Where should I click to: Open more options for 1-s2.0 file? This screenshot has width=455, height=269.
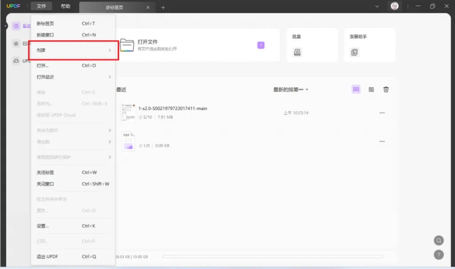(x=382, y=113)
